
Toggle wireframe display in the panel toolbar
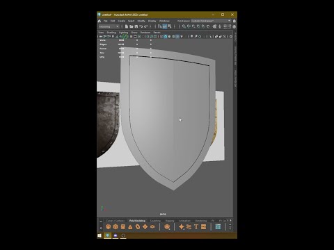[161, 37]
